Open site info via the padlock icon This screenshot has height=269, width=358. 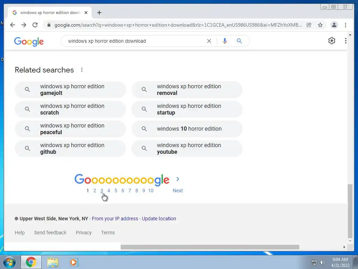(49, 25)
